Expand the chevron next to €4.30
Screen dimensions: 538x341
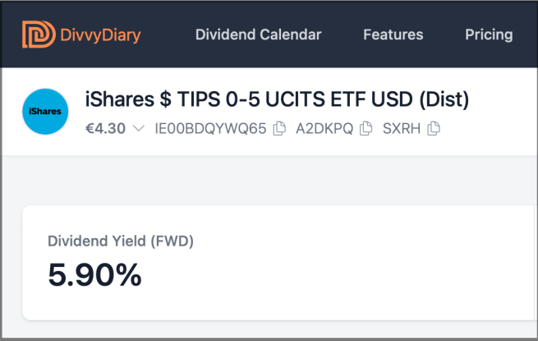138,129
